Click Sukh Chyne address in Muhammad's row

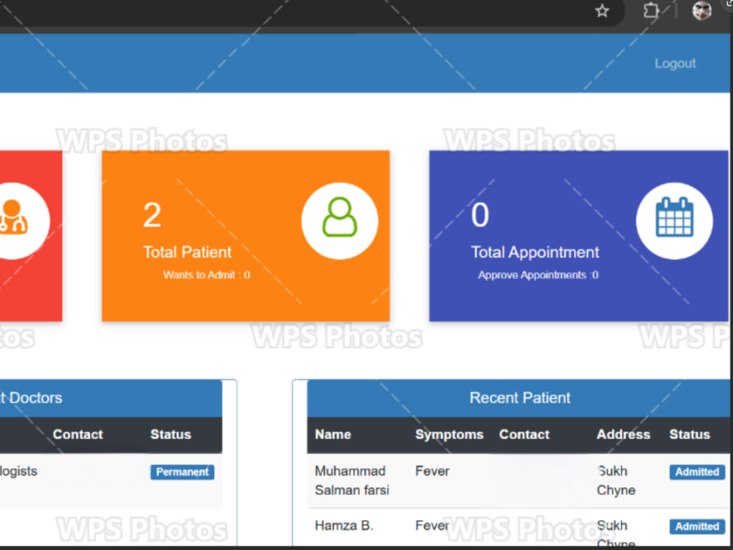[x=616, y=480]
